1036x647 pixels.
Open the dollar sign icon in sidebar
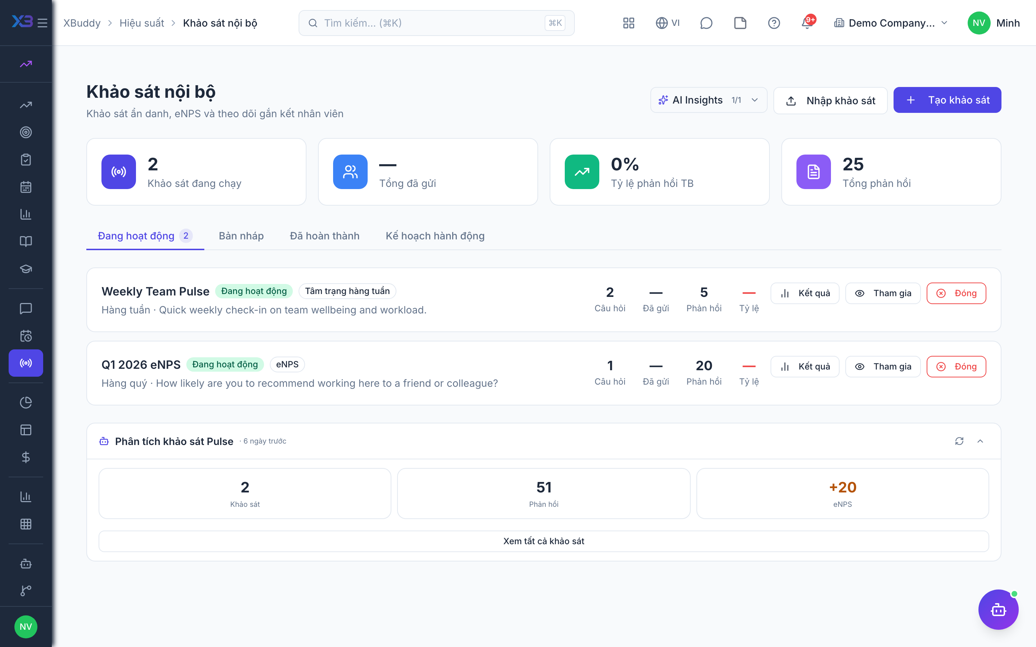[26, 457]
